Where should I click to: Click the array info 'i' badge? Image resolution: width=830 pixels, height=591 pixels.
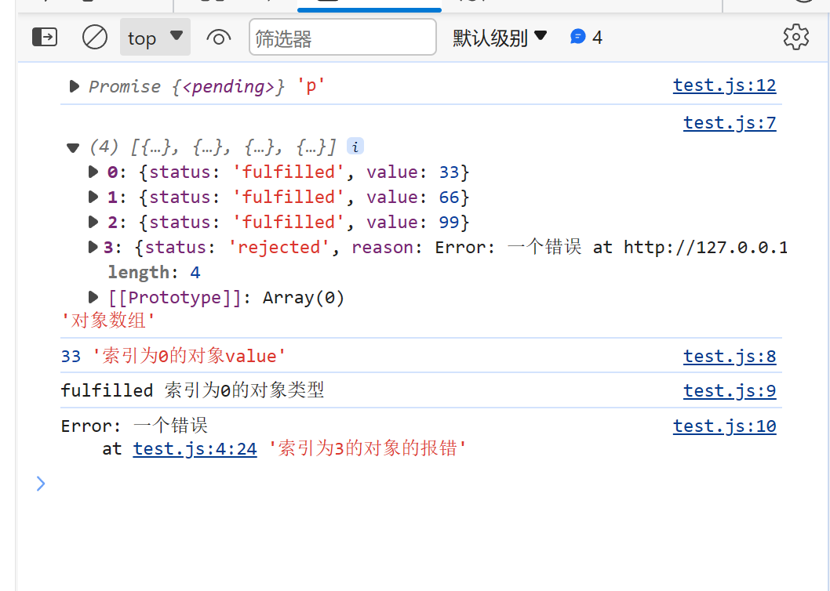[x=355, y=147]
